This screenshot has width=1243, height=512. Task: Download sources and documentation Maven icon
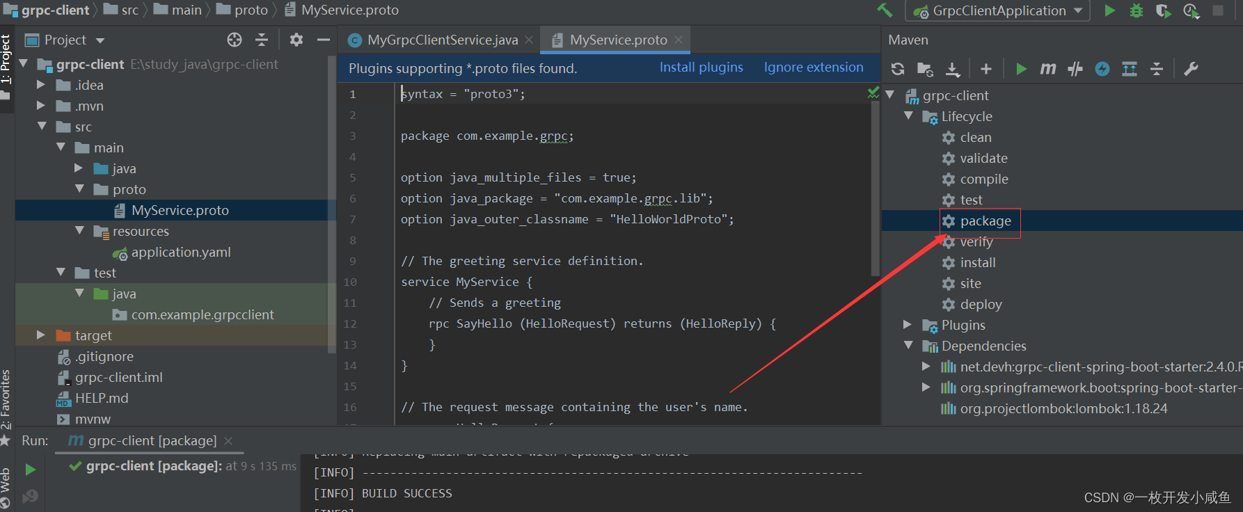click(953, 69)
